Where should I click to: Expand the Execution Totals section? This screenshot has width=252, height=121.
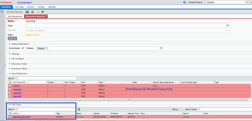[x=10, y=64]
